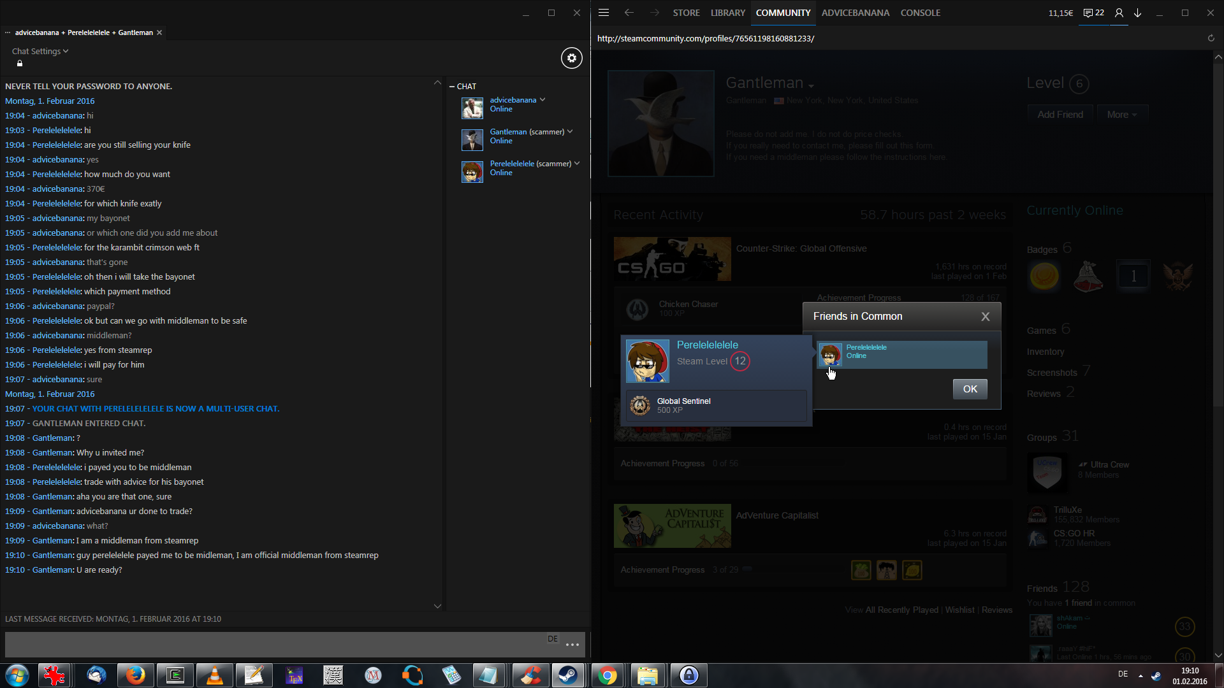This screenshot has height=688, width=1224.
Task: Open the downloads arrow icon
Action: coord(1137,13)
